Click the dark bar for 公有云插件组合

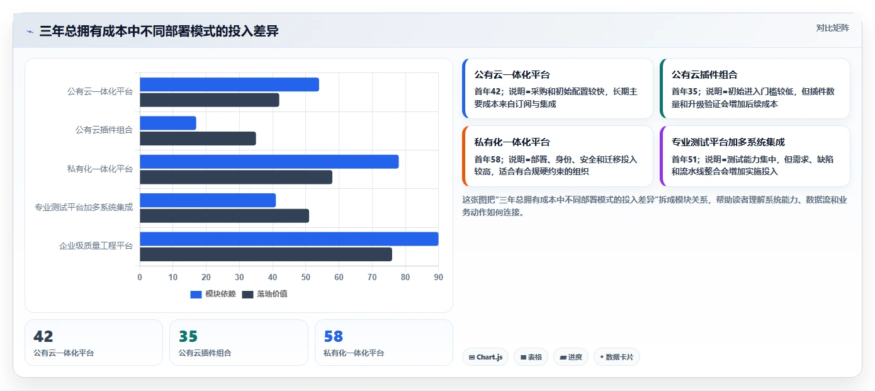tap(198, 139)
